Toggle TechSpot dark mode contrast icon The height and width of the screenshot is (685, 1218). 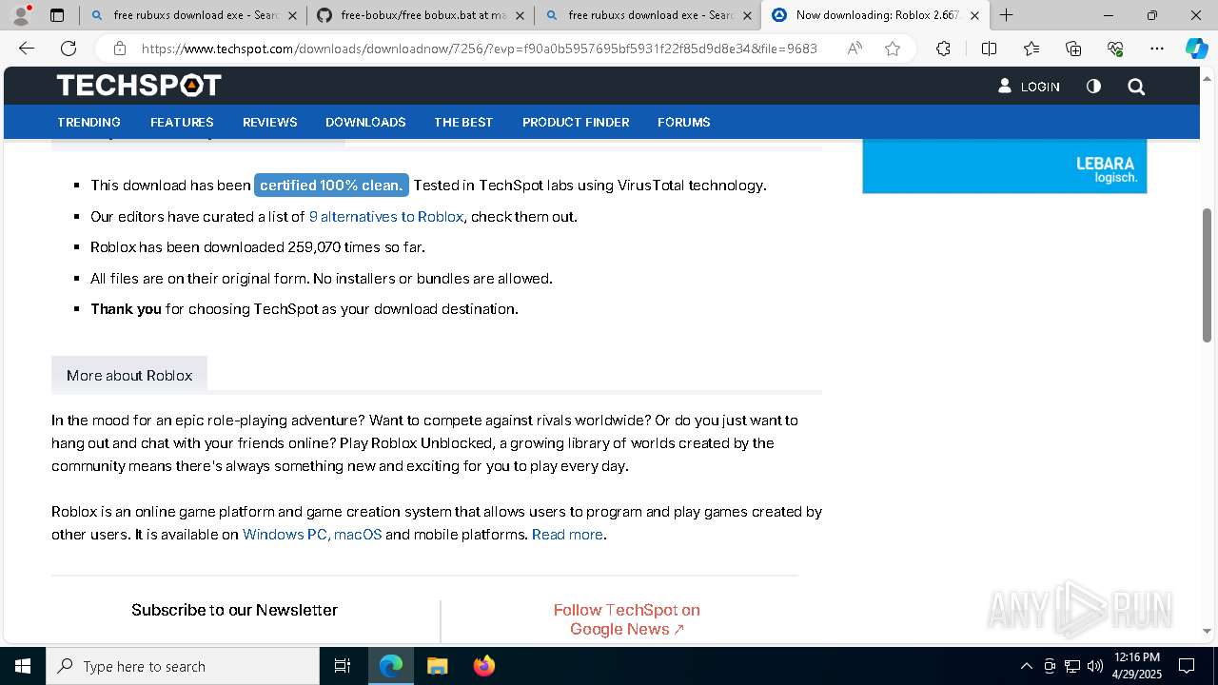pyautogui.click(x=1093, y=86)
